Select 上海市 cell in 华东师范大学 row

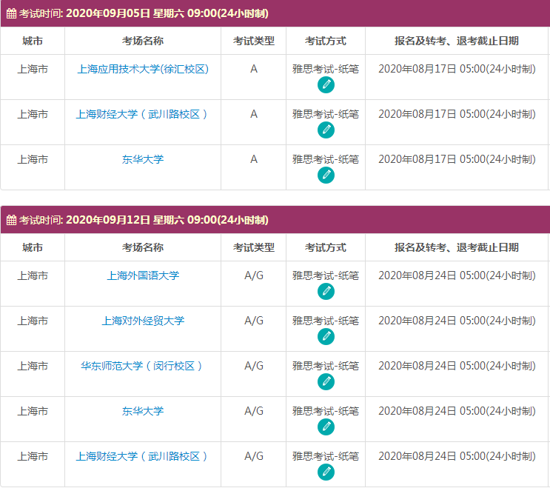pyautogui.click(x=33, y=367)
